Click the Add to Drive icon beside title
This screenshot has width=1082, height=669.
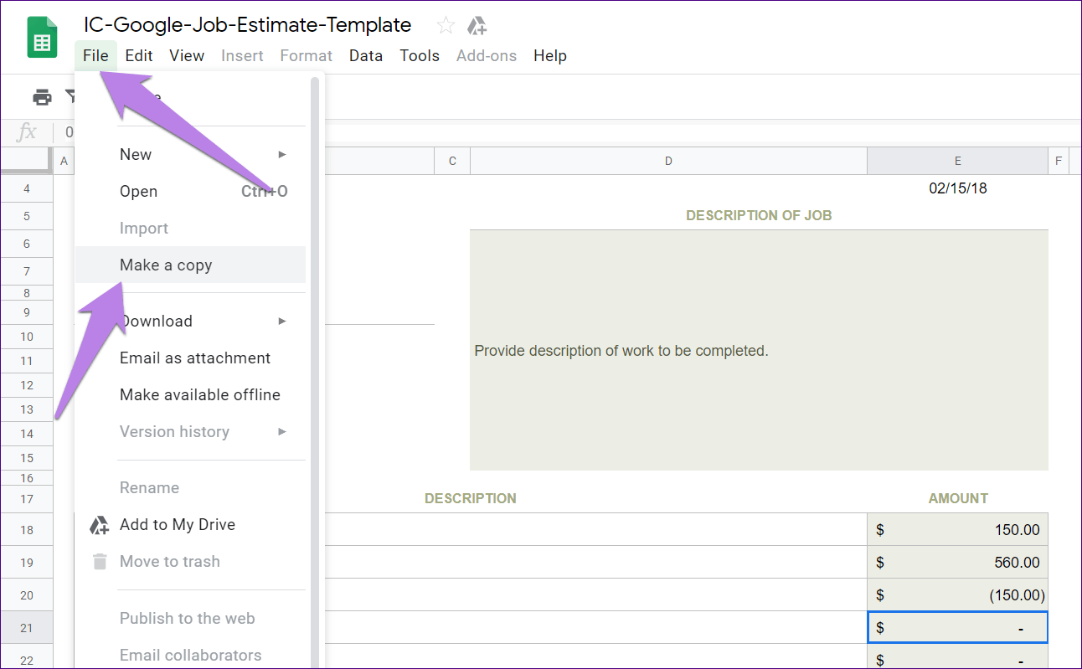(x=477, y=26)
